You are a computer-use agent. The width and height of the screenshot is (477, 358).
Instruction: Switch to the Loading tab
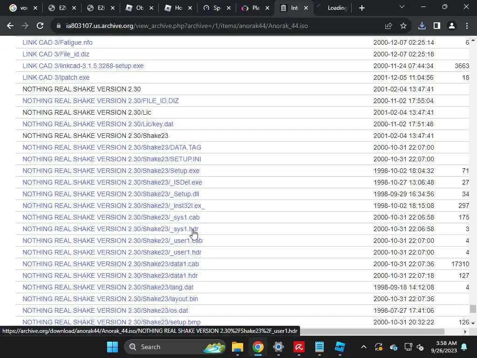pos(332,8)
